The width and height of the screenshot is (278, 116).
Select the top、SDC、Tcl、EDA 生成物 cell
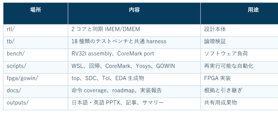[x=134, y=79]
